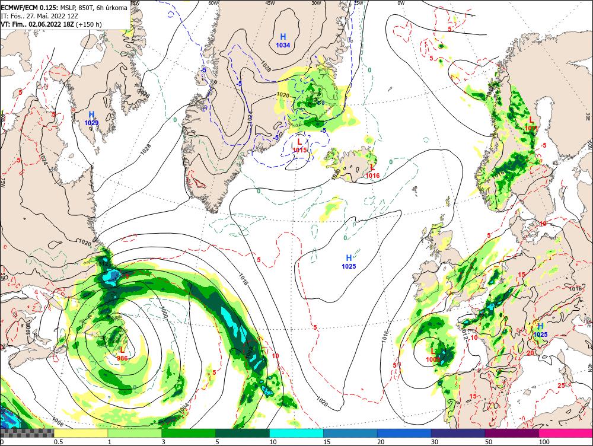Click the dark green 5–10 mm legend swatch
The image size is (593, 446).
pyautogui.click(x=243, y=433)
